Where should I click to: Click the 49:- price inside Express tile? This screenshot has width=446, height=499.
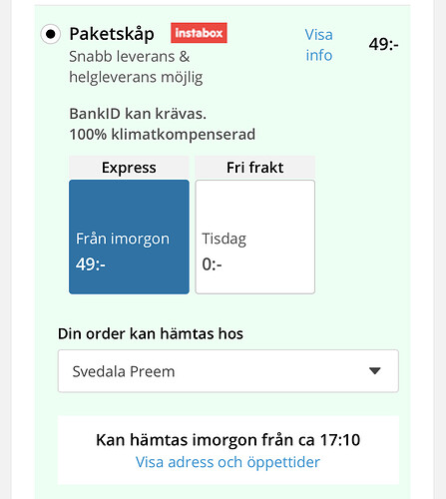pos(91,264)
